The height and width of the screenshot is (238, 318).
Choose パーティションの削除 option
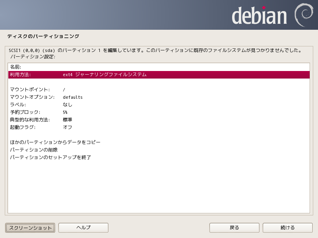click(x=34, y=150)
